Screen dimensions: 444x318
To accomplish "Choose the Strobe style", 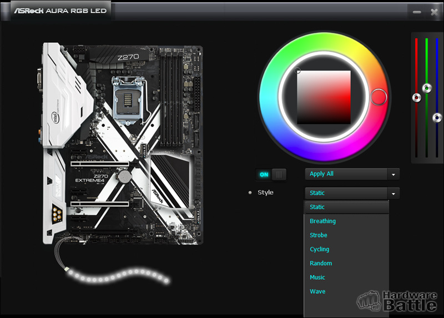I will pos(346,235).
